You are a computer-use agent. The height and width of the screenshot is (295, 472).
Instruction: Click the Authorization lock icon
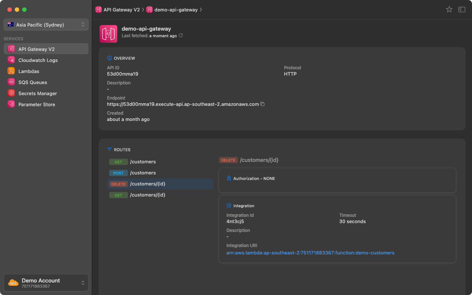coord(229,178)
